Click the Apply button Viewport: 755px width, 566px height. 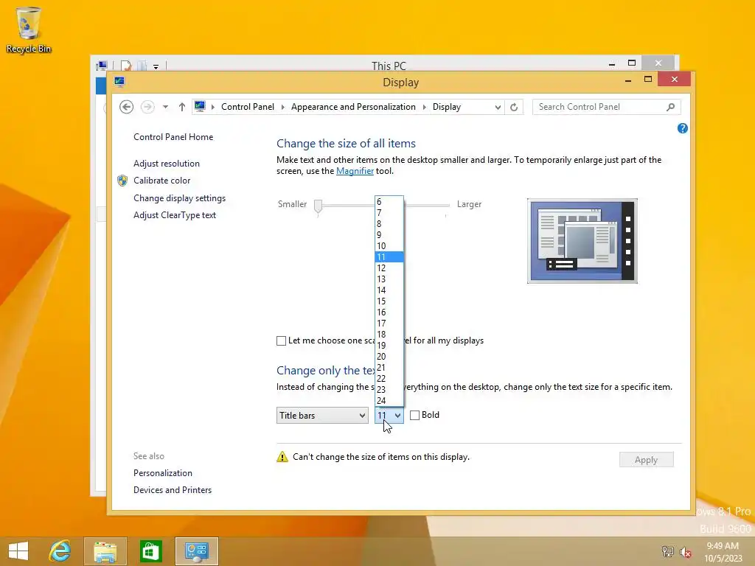coord(646,460)
